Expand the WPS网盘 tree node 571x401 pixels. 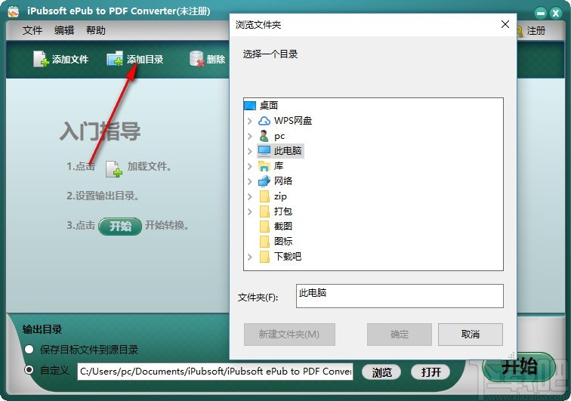click(x=250, y=121)
